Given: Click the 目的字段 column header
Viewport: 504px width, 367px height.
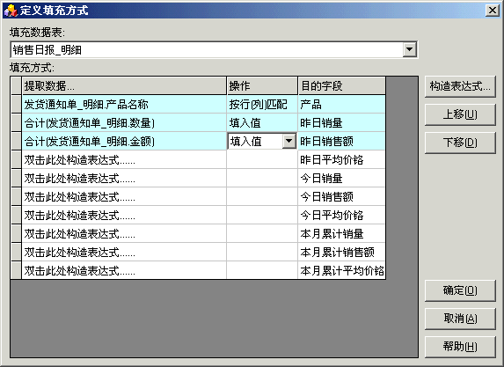Looking at the screenshot, I should [341, 86].
